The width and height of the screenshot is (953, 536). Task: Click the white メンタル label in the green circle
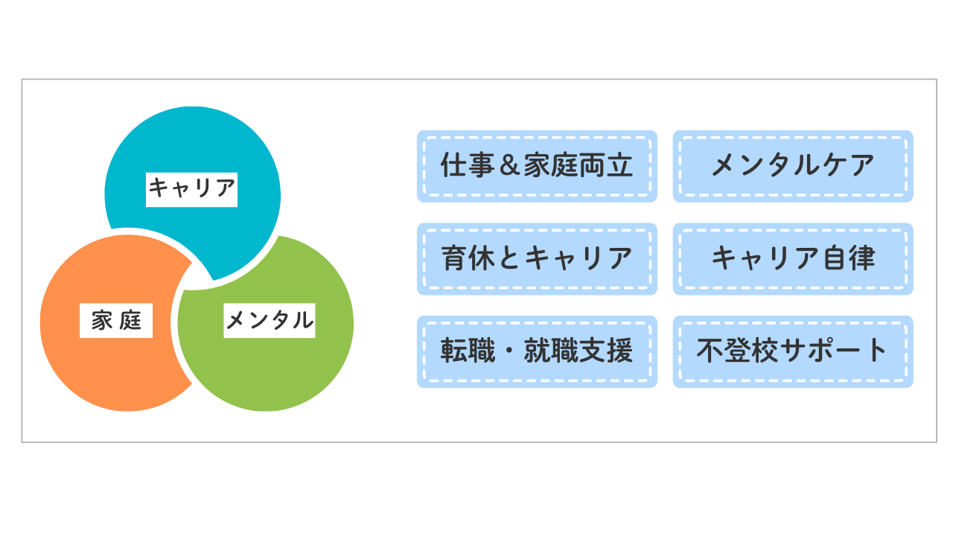pyautogui.click(x=269, y=321)
